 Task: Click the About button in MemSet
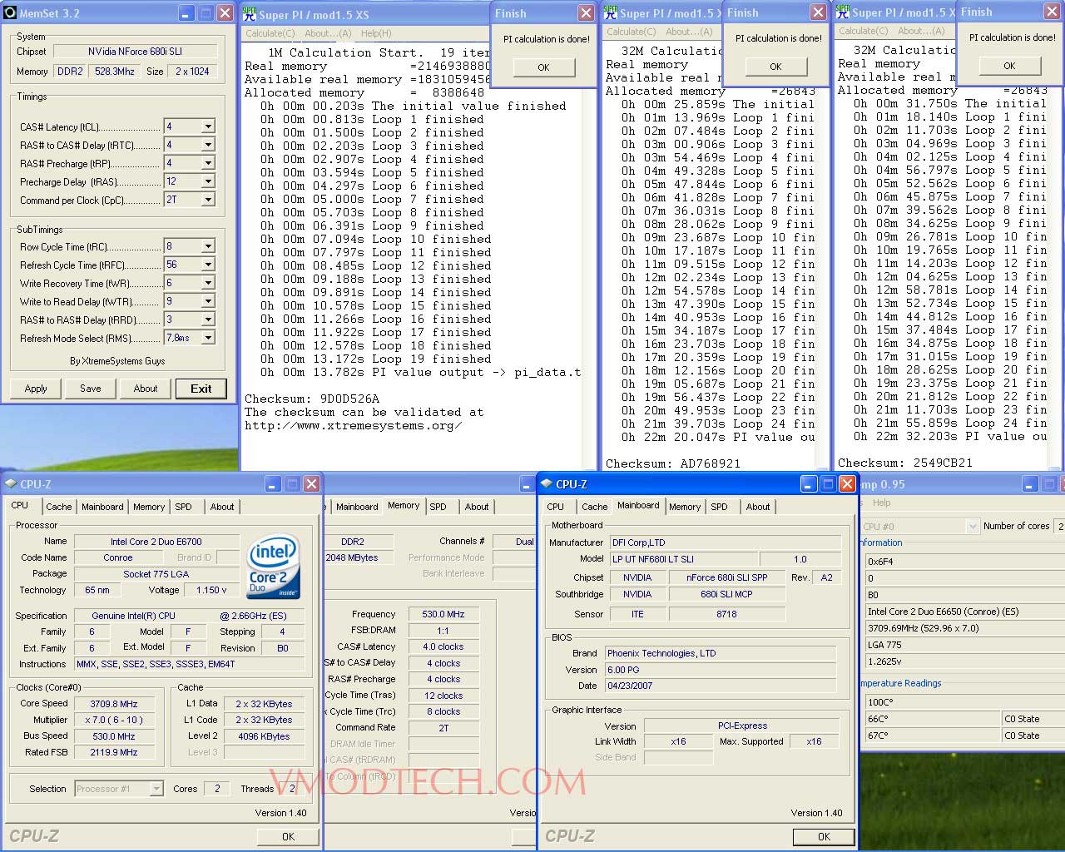[x=146, y=389]
